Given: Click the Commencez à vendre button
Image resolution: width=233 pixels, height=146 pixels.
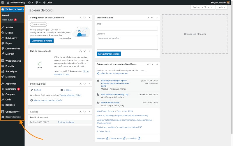Looking at the screenshot, I should pyautogui.click(x=42, y=41).
